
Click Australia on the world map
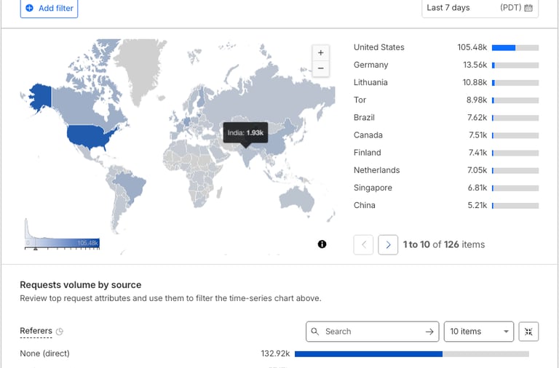297,199
